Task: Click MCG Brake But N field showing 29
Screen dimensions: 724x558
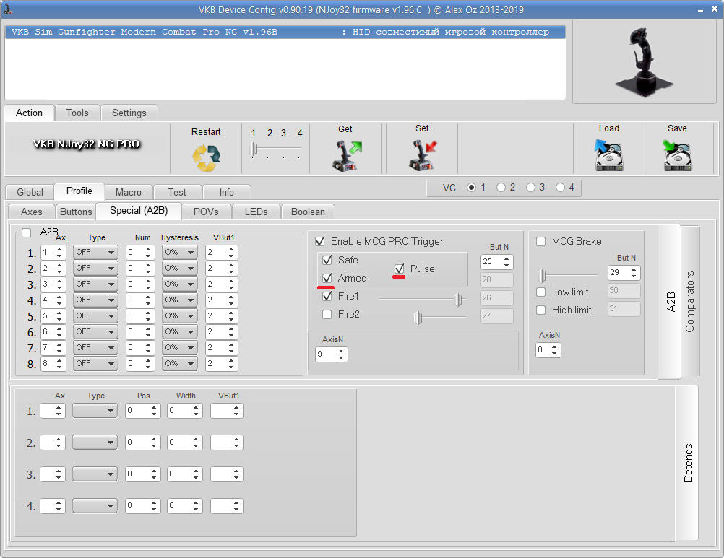Action: pyautogui.click(x=624, y=273)
